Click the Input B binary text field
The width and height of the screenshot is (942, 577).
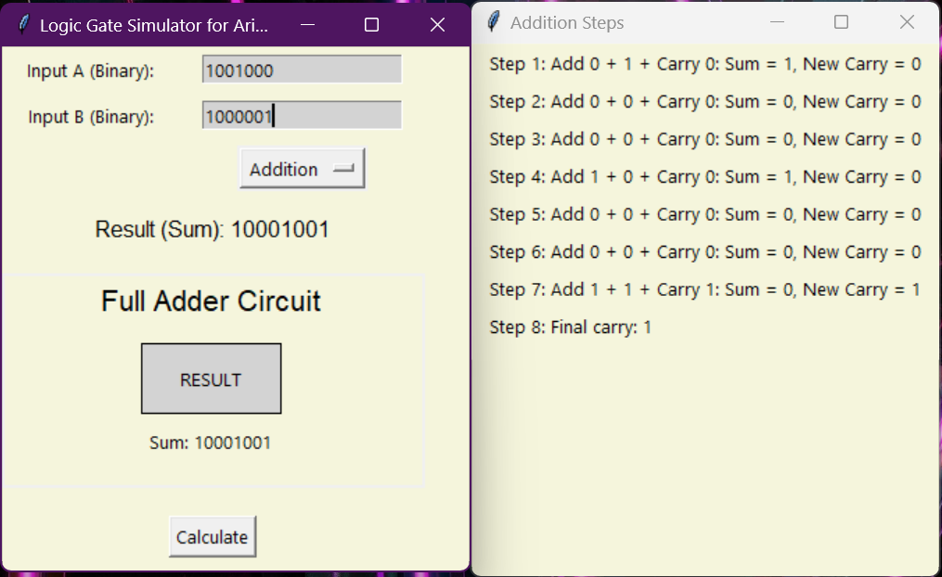302,116
